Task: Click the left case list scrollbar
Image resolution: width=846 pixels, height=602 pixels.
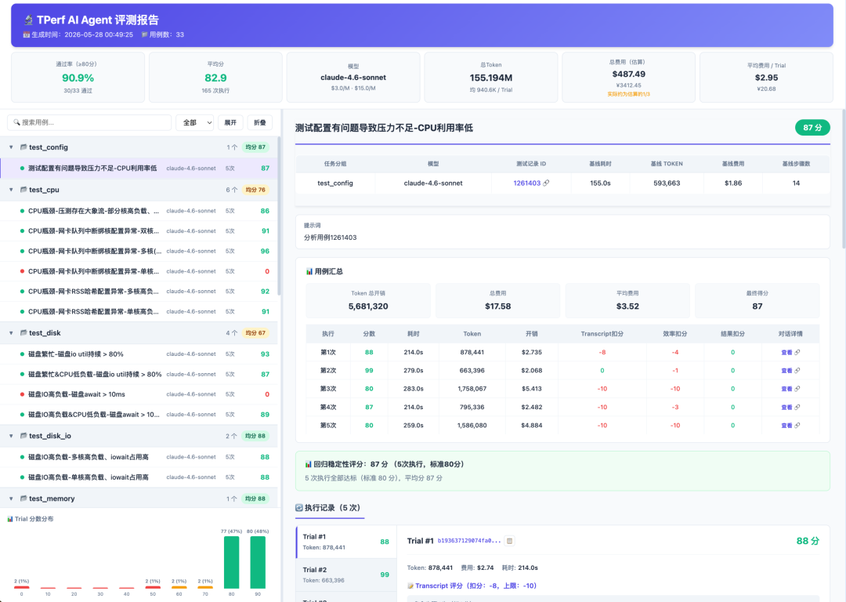Action: tap(279, 216)
